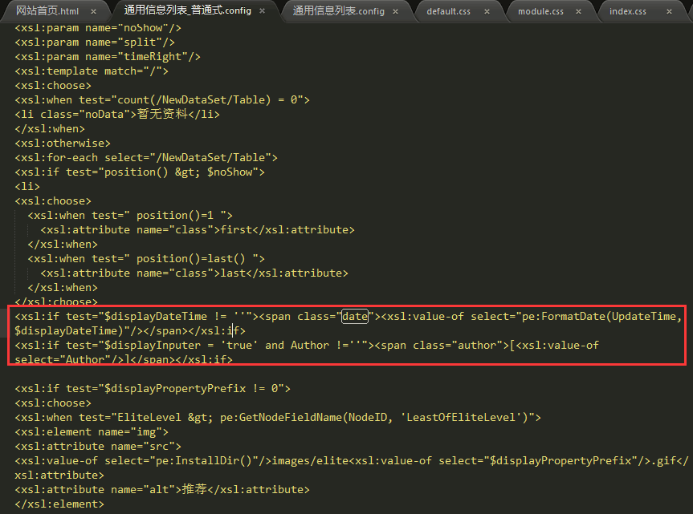
Task: Close the 网站首页.html tab
Action: tap(94, 12)
